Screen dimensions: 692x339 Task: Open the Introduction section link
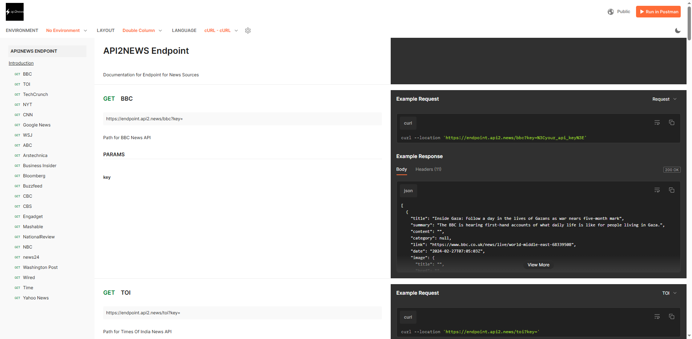[21, 63]
